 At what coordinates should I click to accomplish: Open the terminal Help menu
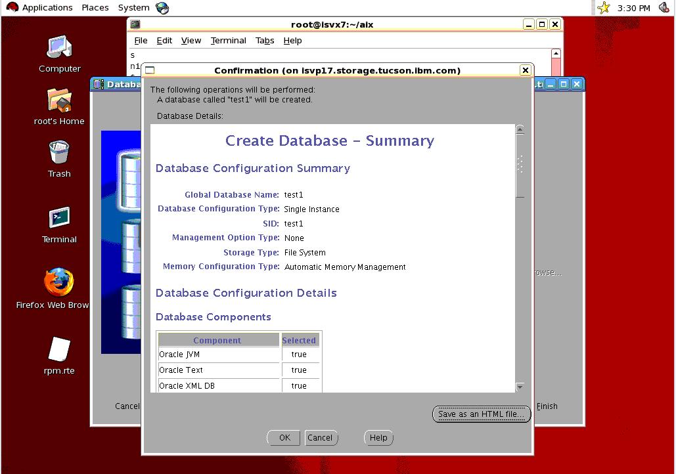coord(292,41)
